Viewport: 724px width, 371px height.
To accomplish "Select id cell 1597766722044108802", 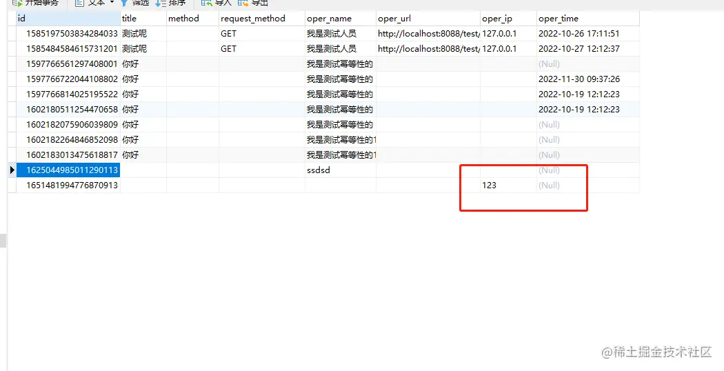I will (x=68, y=79).
